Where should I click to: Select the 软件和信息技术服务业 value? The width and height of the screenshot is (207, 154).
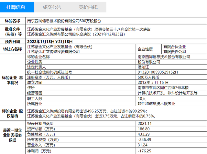point(157,104)
